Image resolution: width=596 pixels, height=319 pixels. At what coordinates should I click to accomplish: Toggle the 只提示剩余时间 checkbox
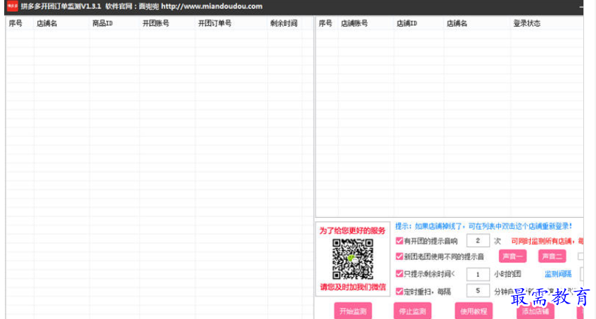[x=399, y=273]
